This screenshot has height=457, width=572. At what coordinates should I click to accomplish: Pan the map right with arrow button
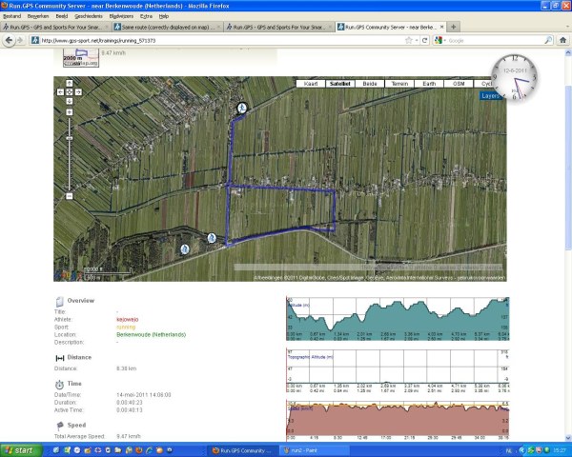78,92
